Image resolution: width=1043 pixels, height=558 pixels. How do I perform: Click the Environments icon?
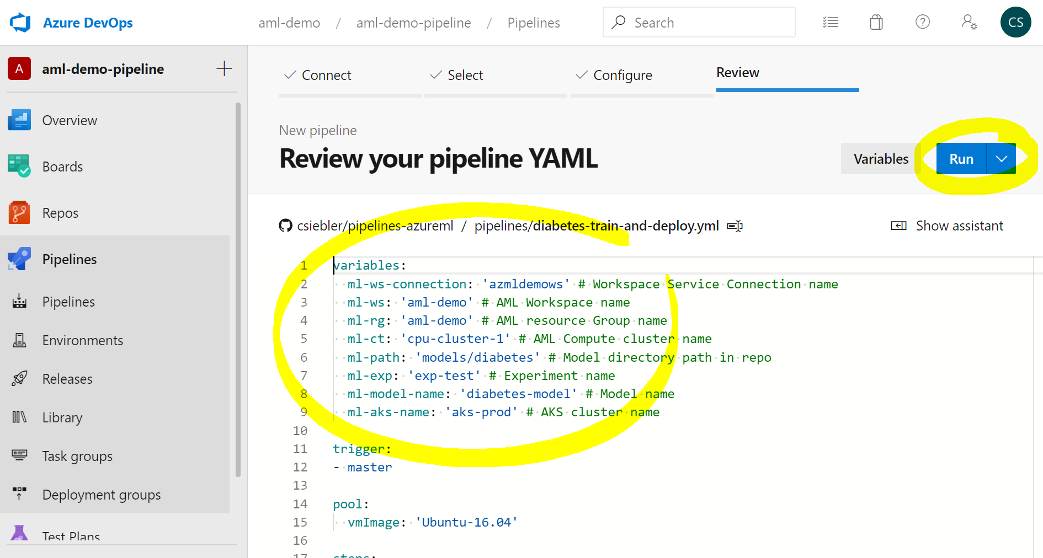19,340
